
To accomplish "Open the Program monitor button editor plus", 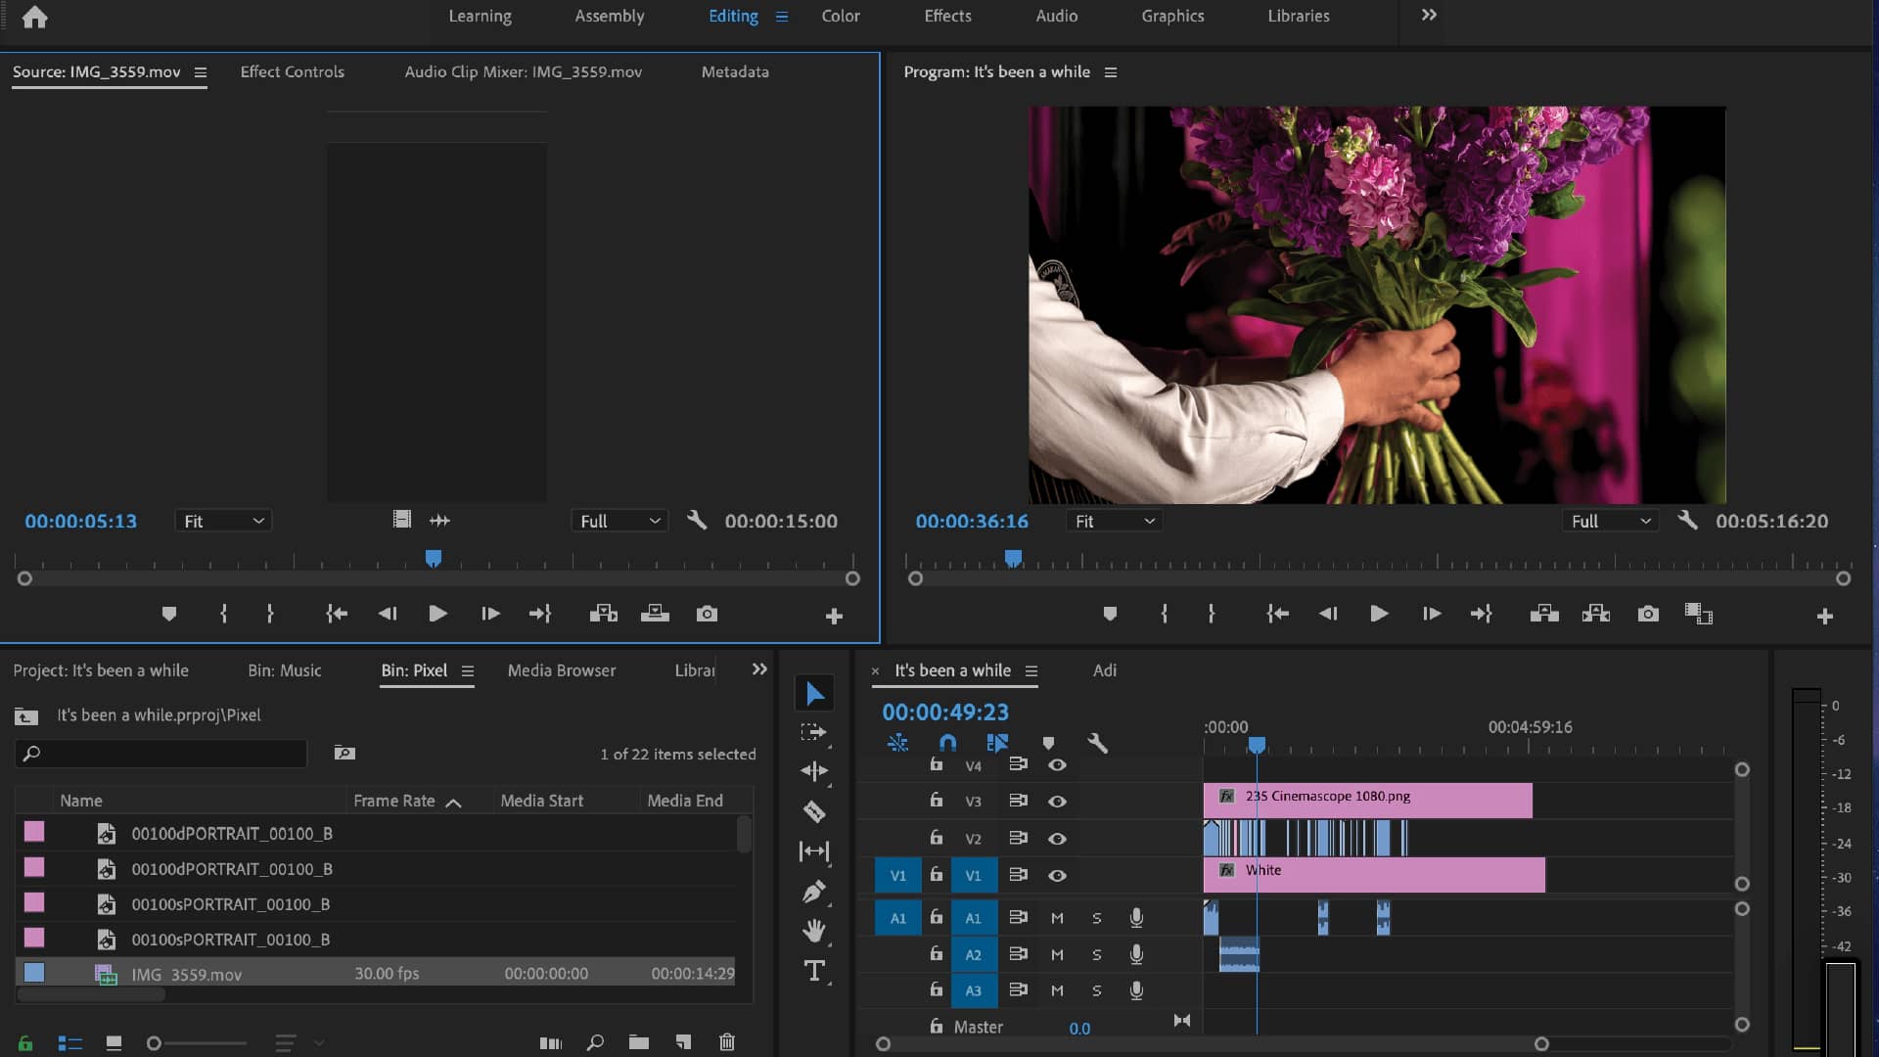I will [x=1824, y=616].
